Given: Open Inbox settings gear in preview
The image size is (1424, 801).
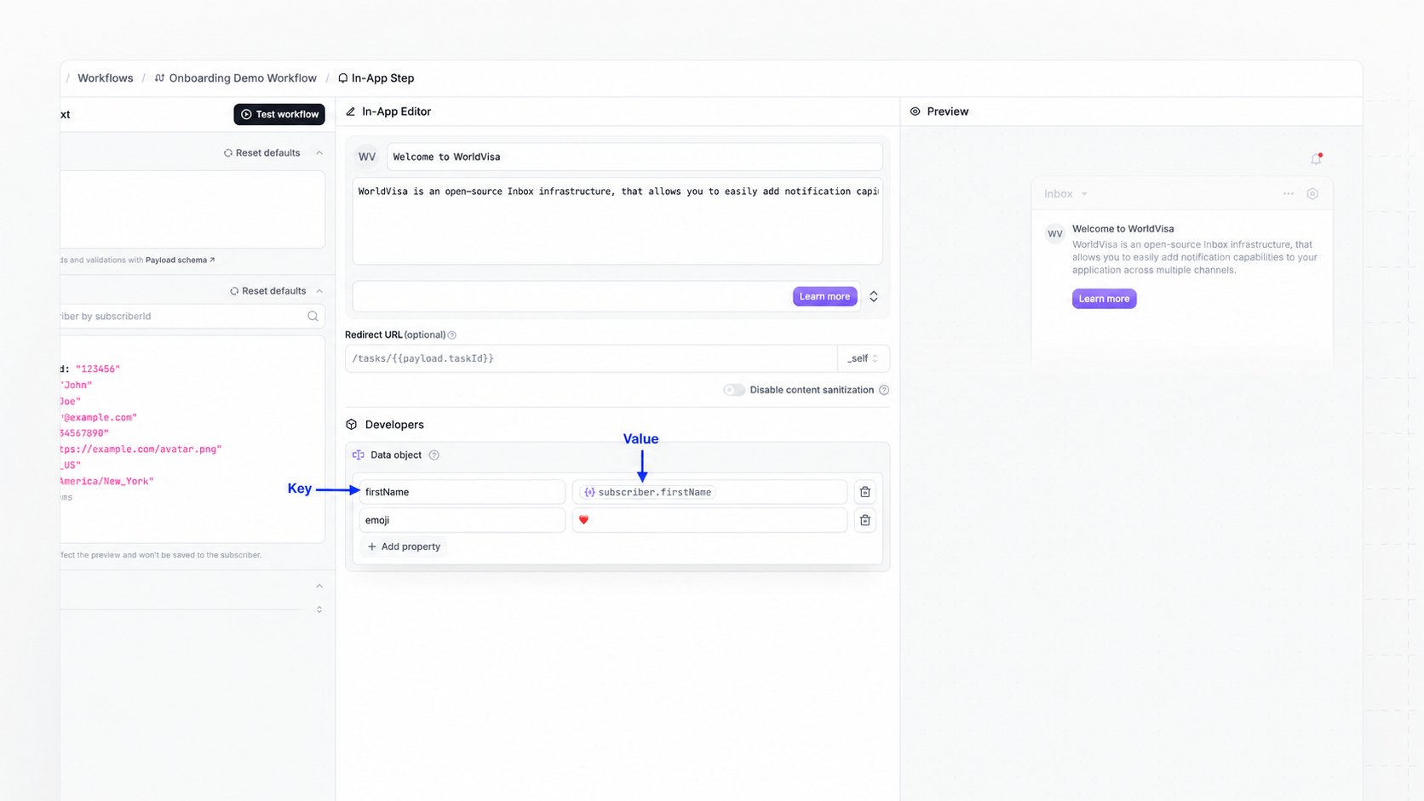Looking at the screenshot, I should pos(1312,194).
